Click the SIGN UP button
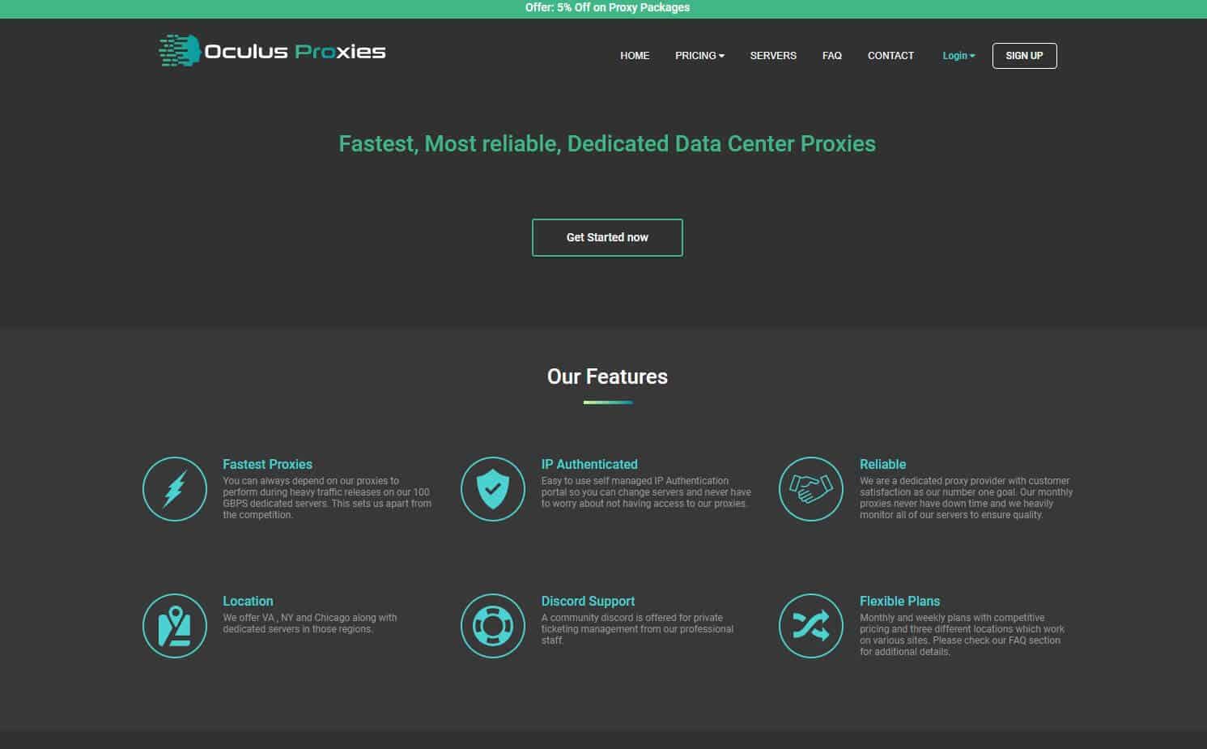Image resolution: width=1207 pixels, height=749 pixels. [x=1024, y=56]
